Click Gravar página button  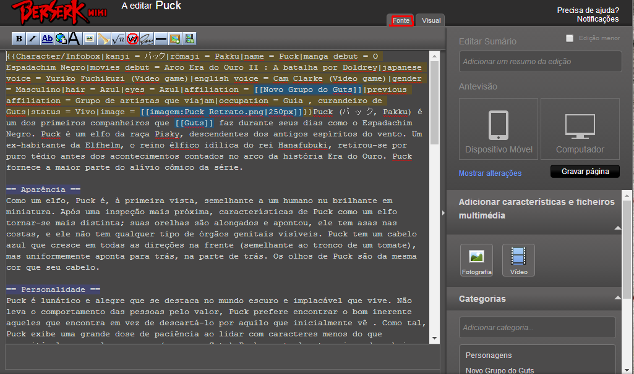[585, 172]
